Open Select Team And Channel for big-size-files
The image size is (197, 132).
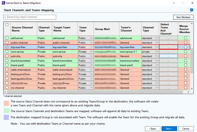tap(168, 47)
